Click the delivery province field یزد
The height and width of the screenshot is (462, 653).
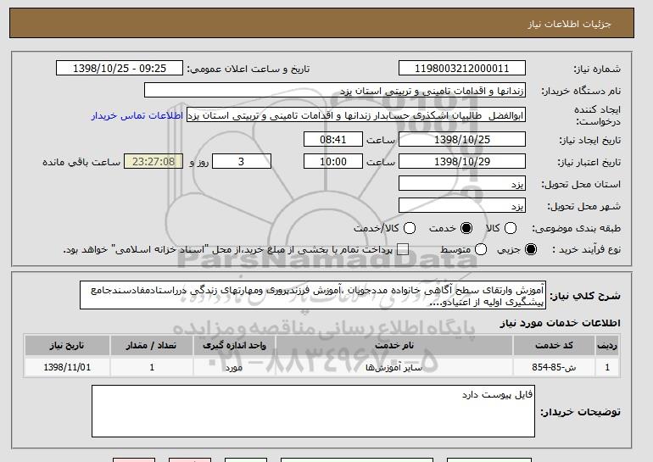point(462,184)
